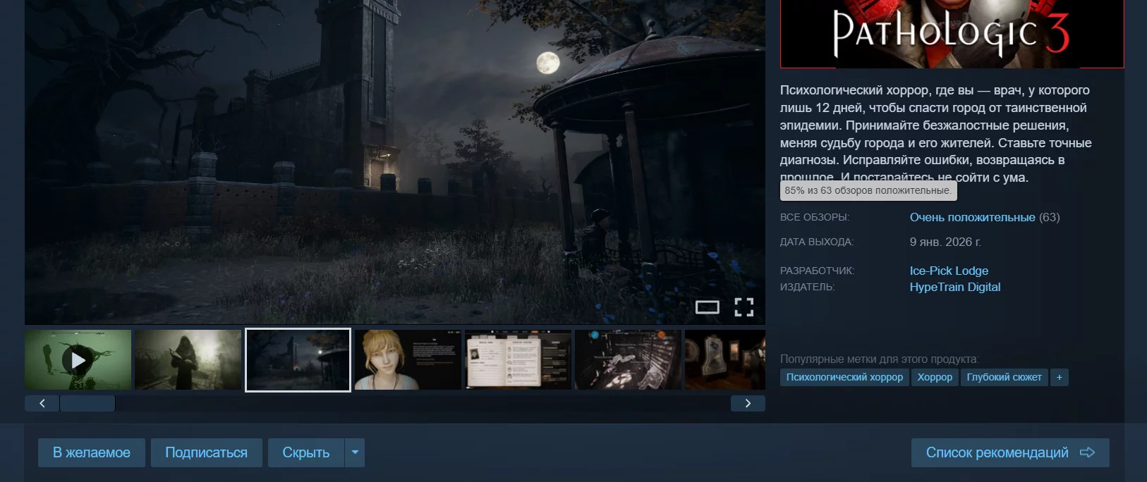Viewport: 1147px width, 482px height.
Task: Click the РАЗРАБОТЧИК label
Action: coord(817,271)
